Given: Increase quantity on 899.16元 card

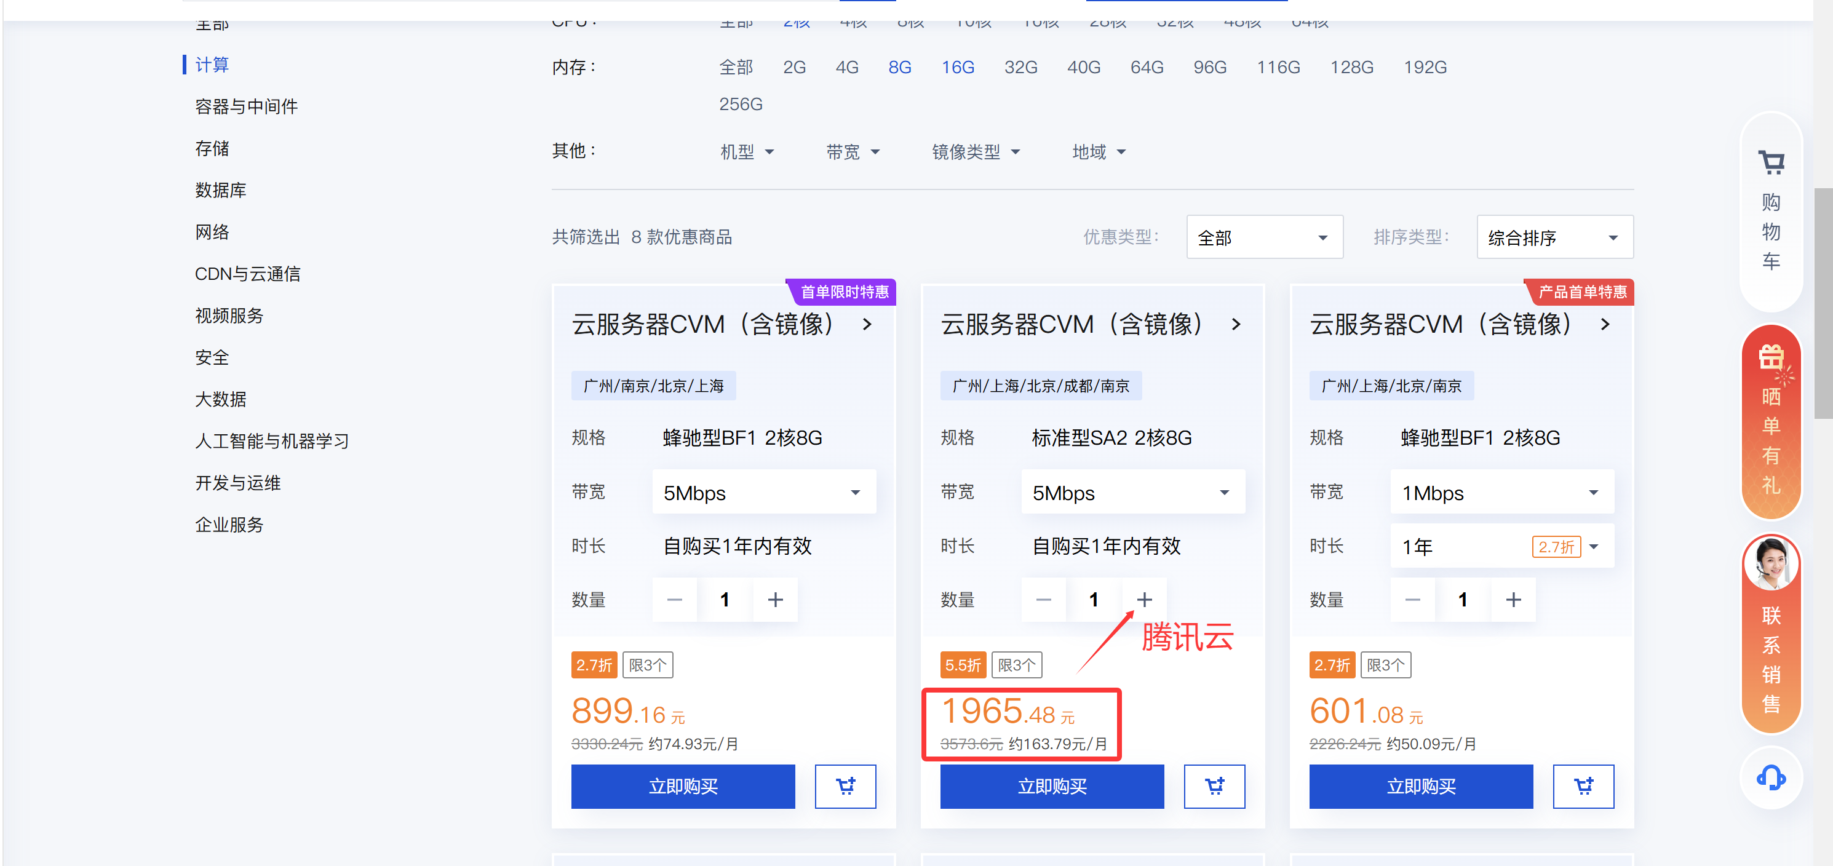Looking at the screenshot, I should click(775, 600).
